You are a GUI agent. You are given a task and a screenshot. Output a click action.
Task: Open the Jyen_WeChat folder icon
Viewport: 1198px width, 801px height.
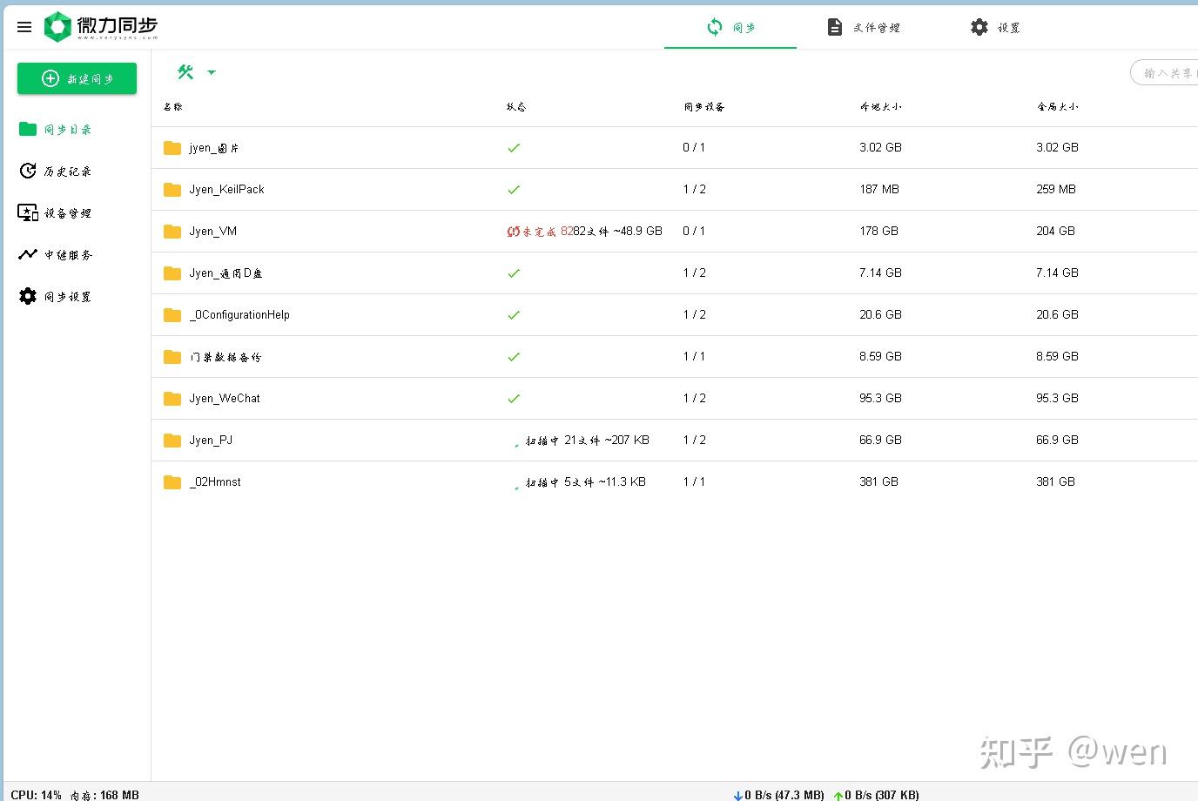[x=172, y=398]
